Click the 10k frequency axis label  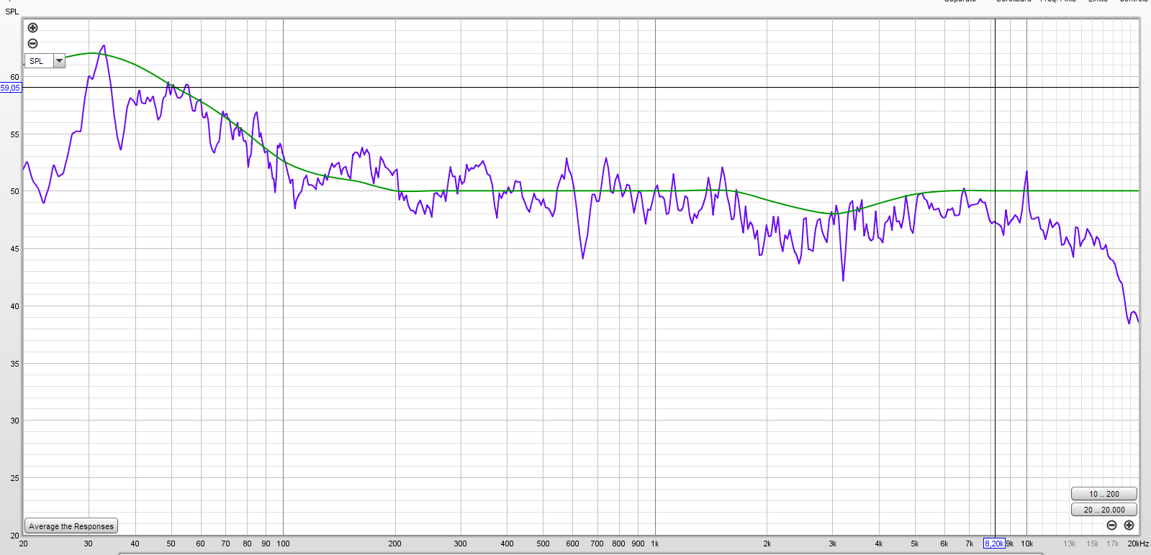[x=1026, y=543]
